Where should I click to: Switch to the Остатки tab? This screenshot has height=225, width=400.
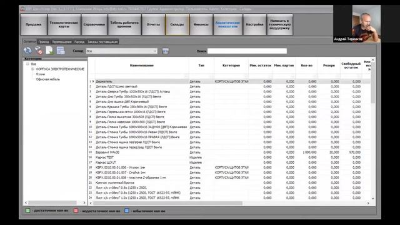[x=29, y=42]
